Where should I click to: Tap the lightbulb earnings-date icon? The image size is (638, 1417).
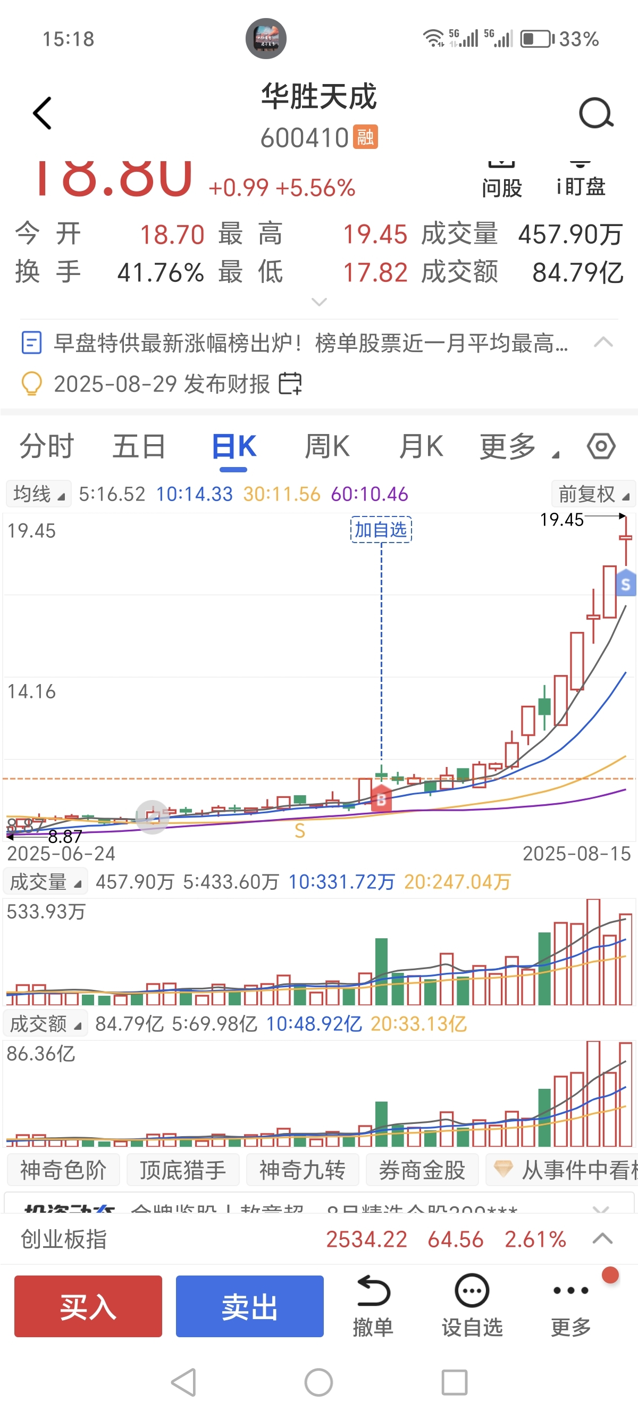click(31, 384)
